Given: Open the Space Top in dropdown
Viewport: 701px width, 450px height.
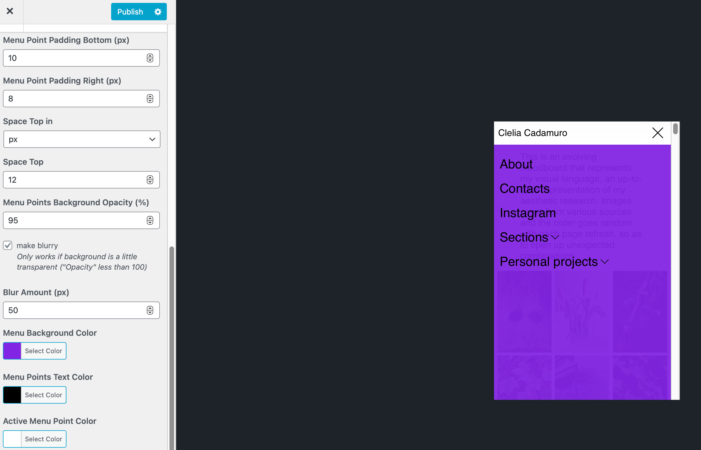Looking at the screenshot, I should click(82, 139).
